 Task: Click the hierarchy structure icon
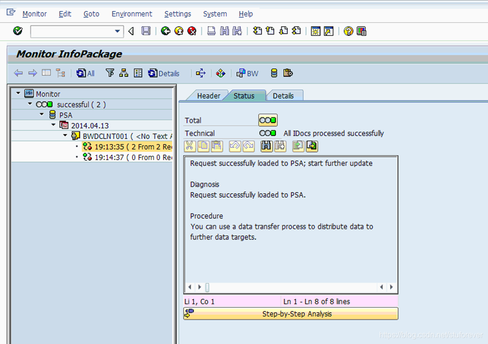pos(123,73)
